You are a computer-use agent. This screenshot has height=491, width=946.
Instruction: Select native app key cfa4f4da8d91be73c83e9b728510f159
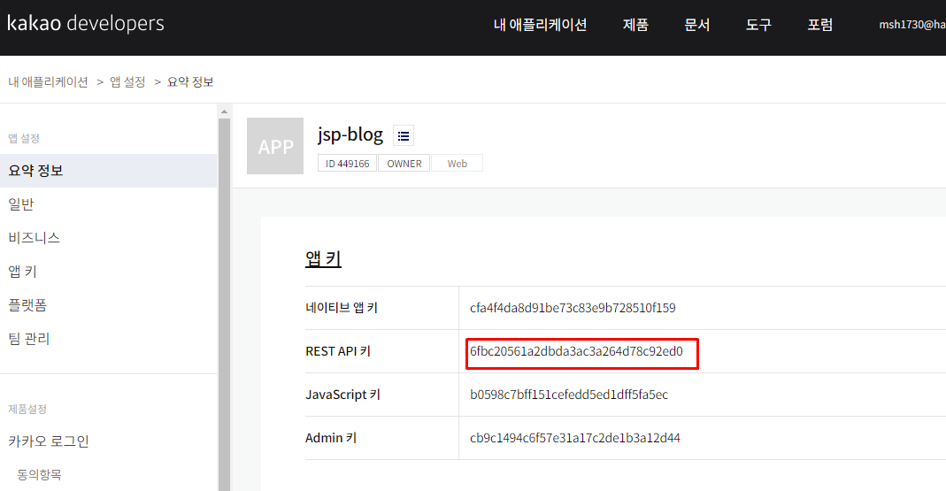click(x=573, y=308)
